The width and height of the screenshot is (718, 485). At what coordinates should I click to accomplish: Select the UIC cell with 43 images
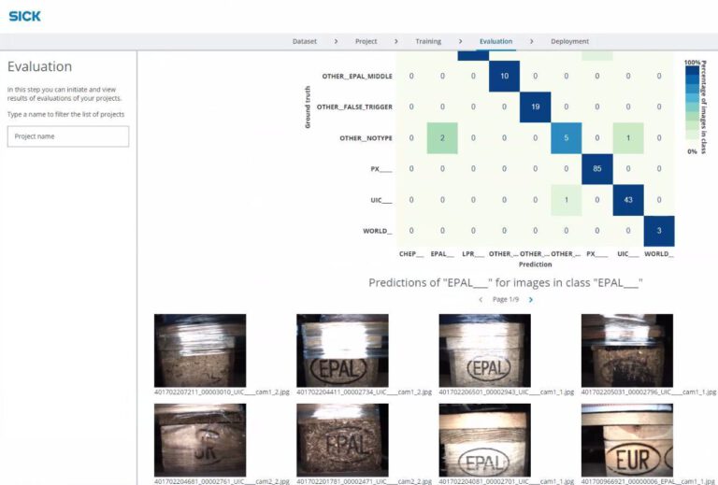[x=627, y=200]
